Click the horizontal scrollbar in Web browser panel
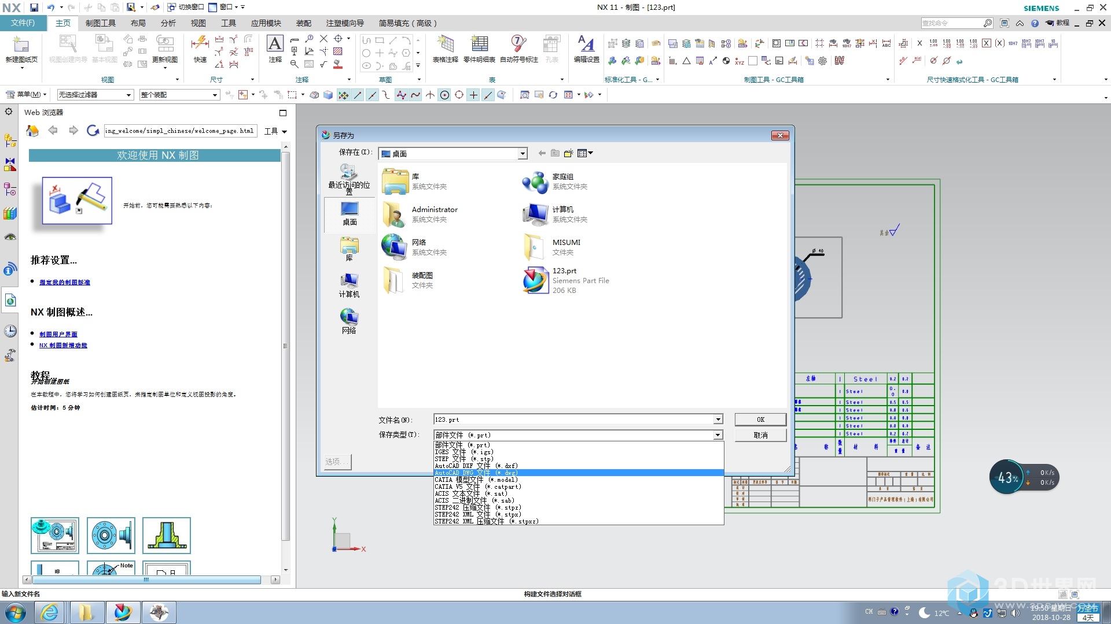The image size is (1111, 624). click(x=146, y=580)
